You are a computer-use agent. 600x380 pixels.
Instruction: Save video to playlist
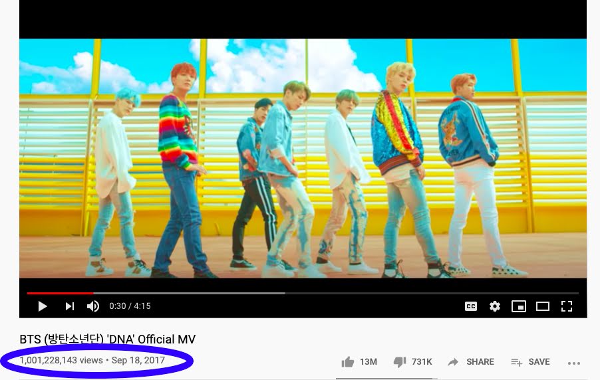tap(530, 361)
